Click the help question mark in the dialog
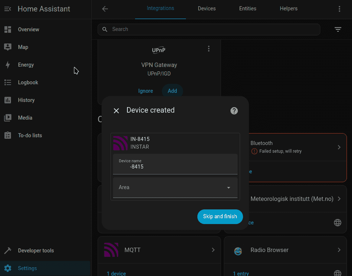The image size is (352, 276). [234, 111]
